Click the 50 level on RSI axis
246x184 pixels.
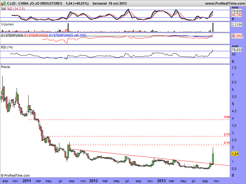[x=234, y=55]
